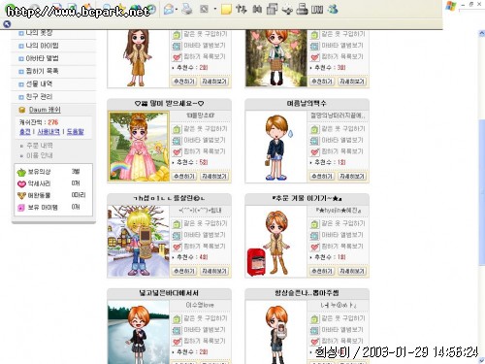
Task: Click the pink 보유 아이템 icon
Action: pyautogui.click(x=21, y=208)
